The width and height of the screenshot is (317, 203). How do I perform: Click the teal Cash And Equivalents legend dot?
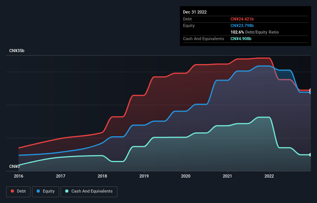(x=67, y=191)
